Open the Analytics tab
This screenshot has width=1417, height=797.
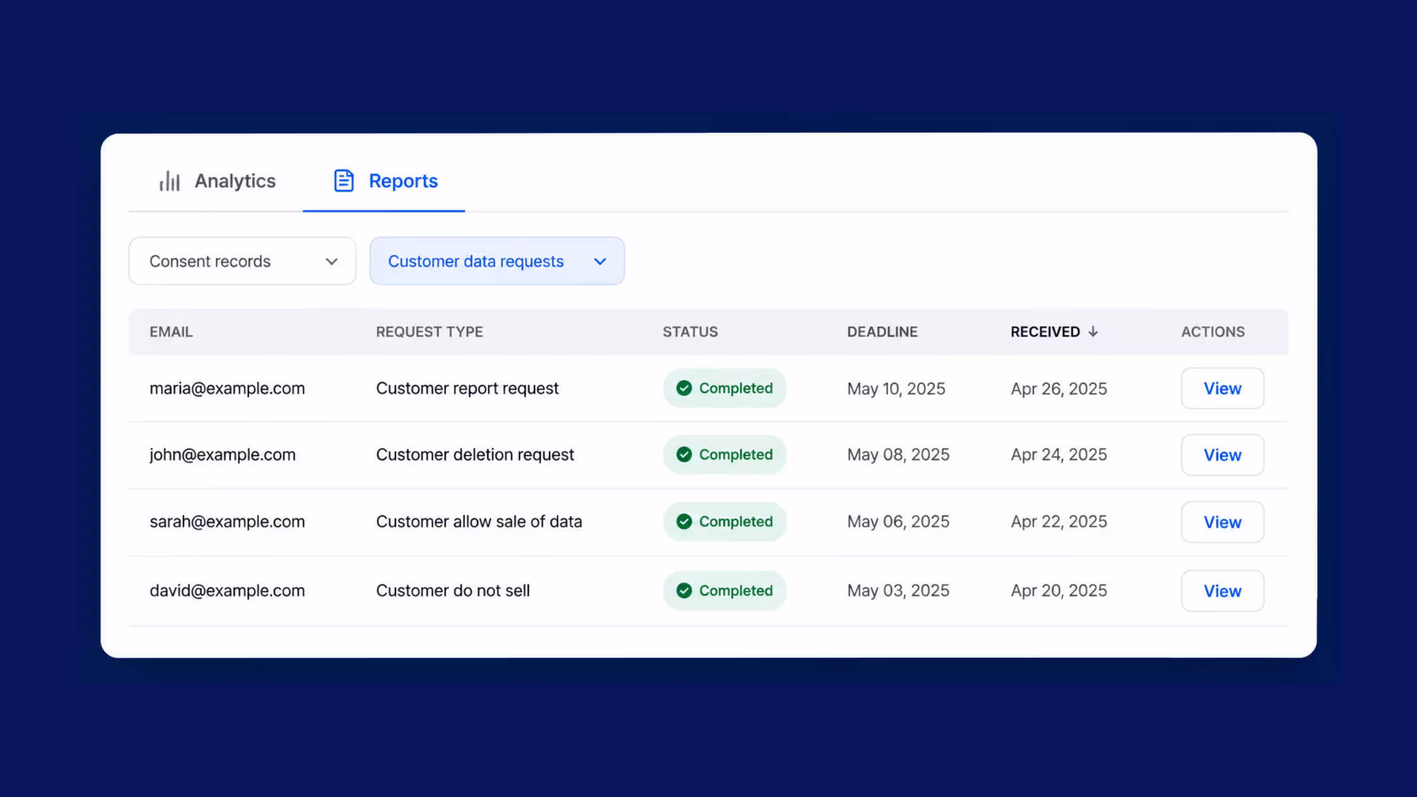click(x=217, y=181)
